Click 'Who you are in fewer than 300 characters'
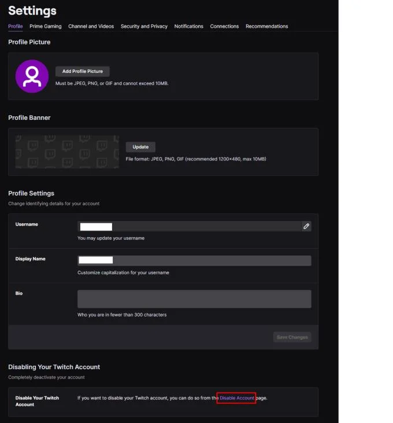This screenshot has height=423, width=393. [122, 315]
